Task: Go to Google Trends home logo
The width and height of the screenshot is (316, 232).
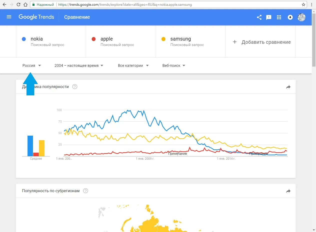Action: point(36,17)
